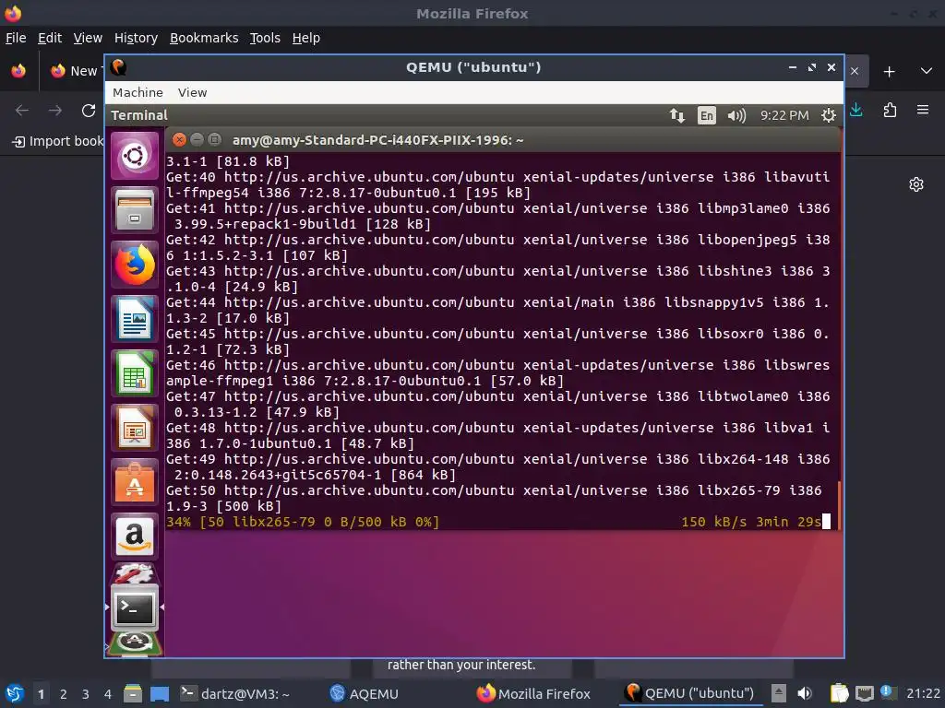Open sound volume indicator in Ubuntu panel
The width and height of the screenshot is (945, 708).
736,115
